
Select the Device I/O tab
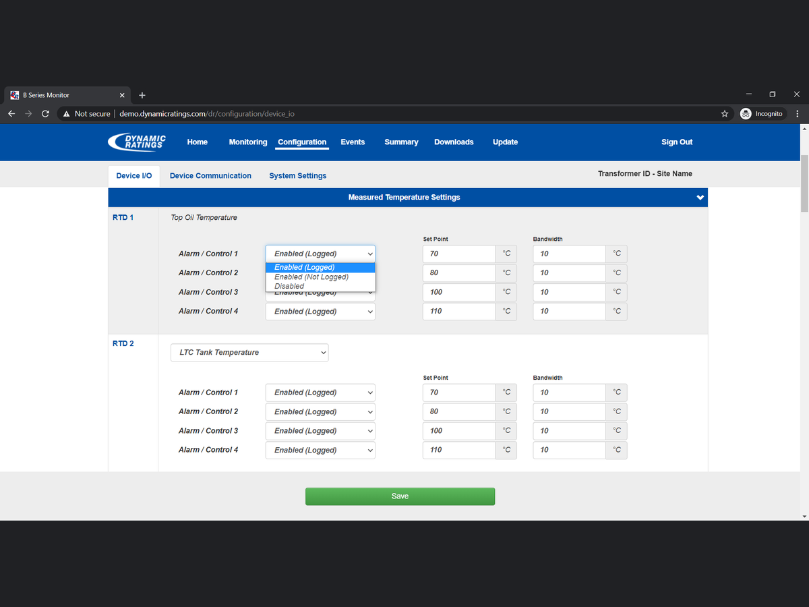pyautogui.click(x=134, y=176)
